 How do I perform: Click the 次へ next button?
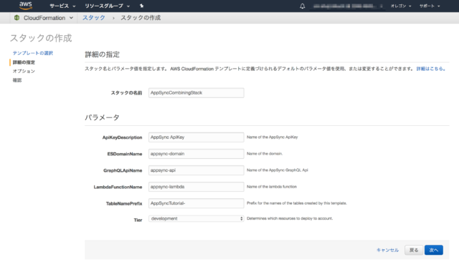433,250
